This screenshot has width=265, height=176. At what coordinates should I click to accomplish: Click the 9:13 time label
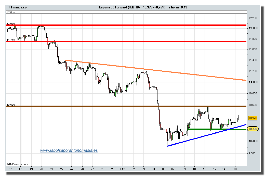(184, 7)
